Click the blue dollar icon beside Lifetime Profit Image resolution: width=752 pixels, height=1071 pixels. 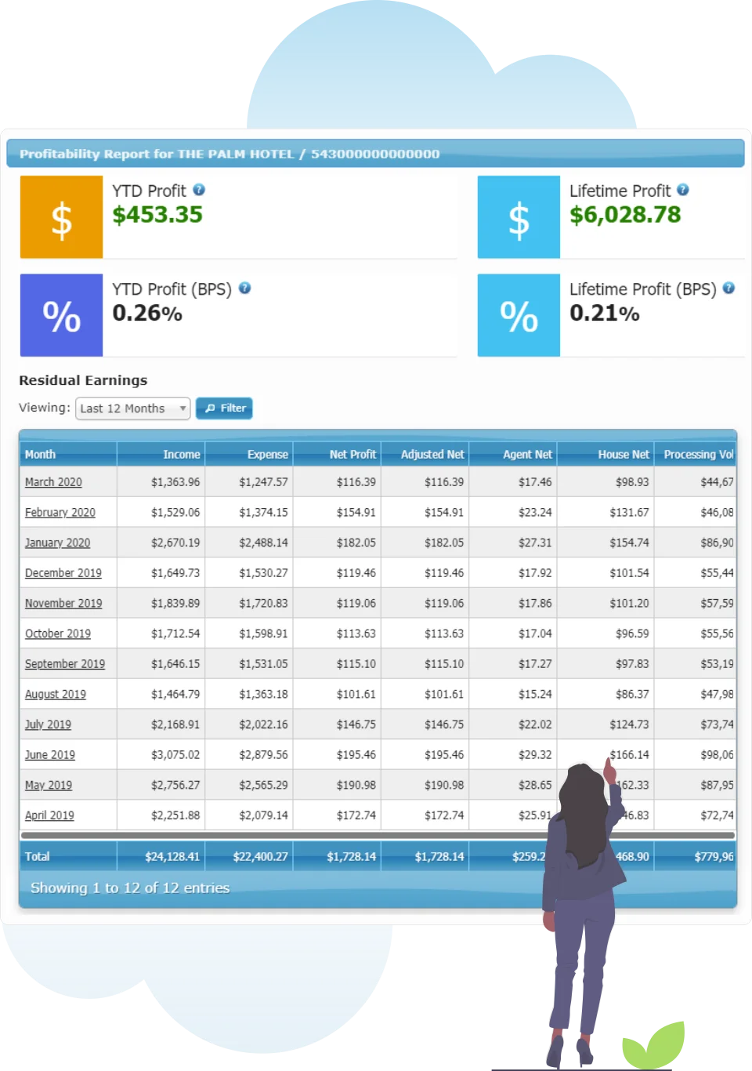click(519, 216)
